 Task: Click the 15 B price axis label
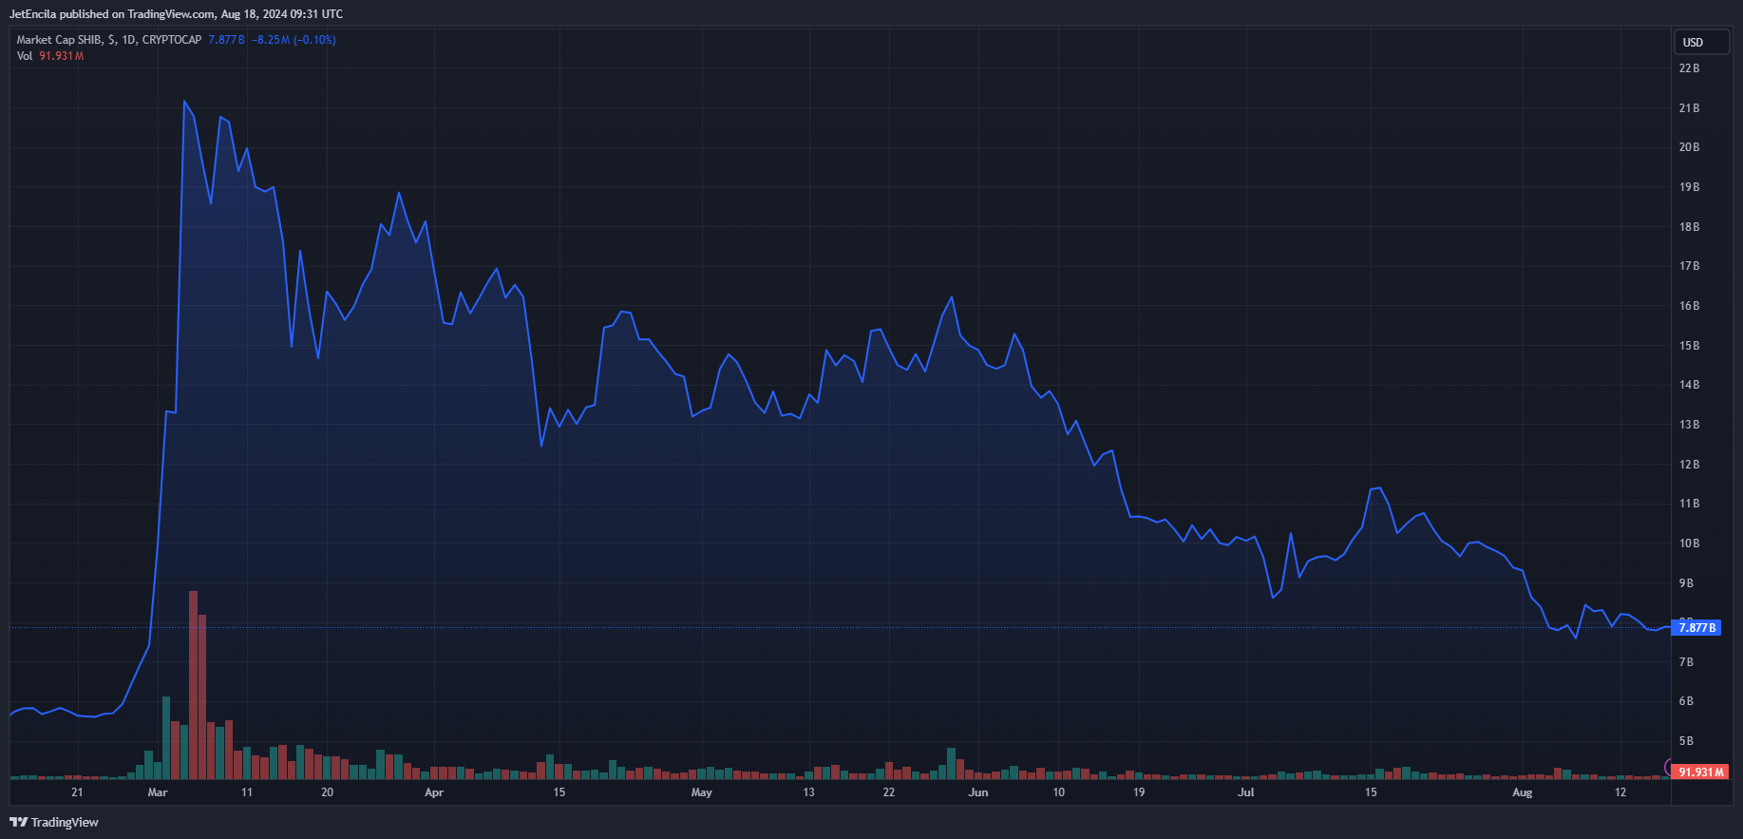(1689, 346)
